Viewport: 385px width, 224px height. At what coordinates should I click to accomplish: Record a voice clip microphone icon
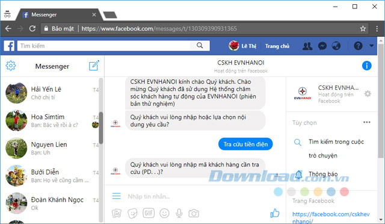point(179,213)
